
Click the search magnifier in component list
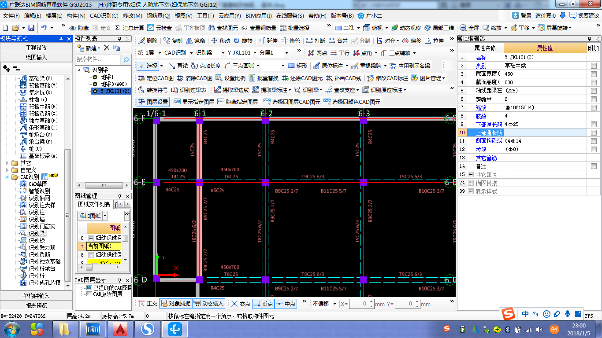[126, 59]
